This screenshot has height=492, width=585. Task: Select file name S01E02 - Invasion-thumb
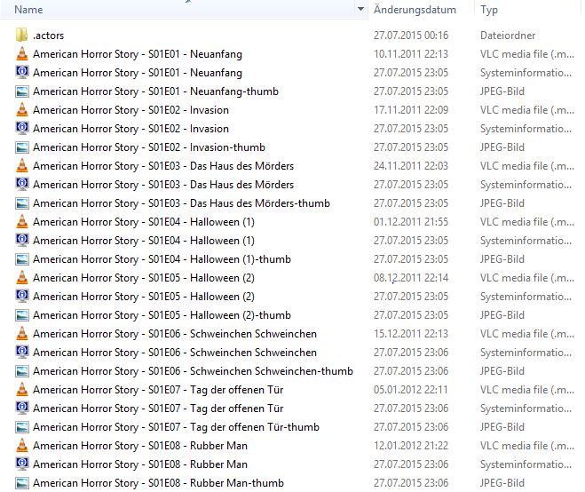[x=149, y=147]
